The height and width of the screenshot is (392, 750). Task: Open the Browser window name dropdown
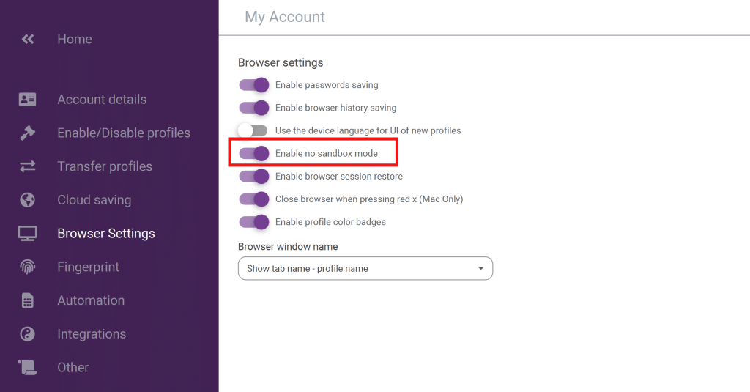coord(365,268)
